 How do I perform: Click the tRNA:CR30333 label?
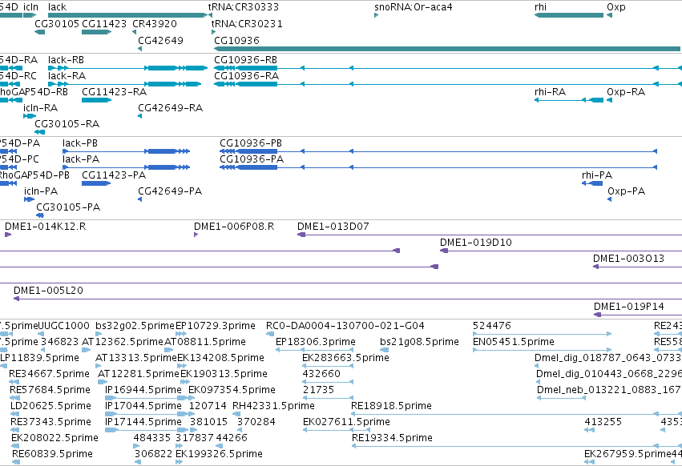(244, 7)
